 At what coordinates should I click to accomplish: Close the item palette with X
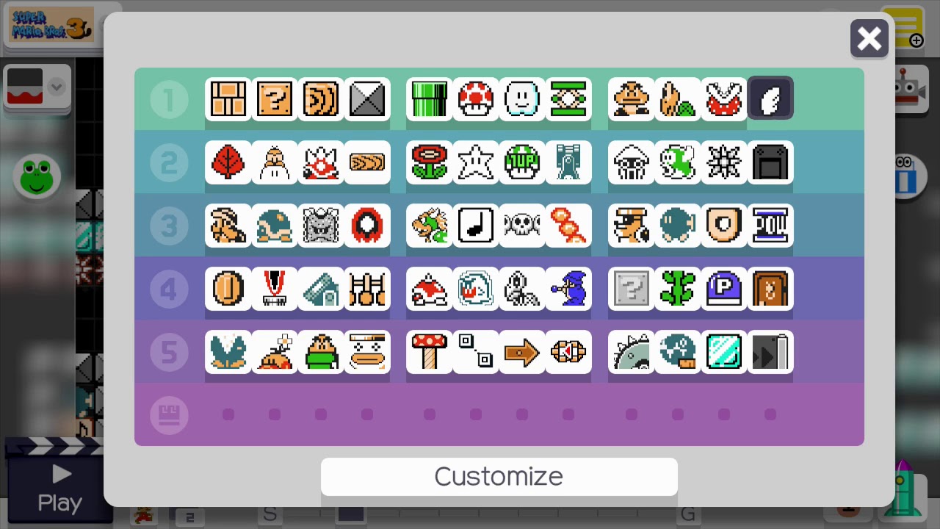[x=869, y=39]
